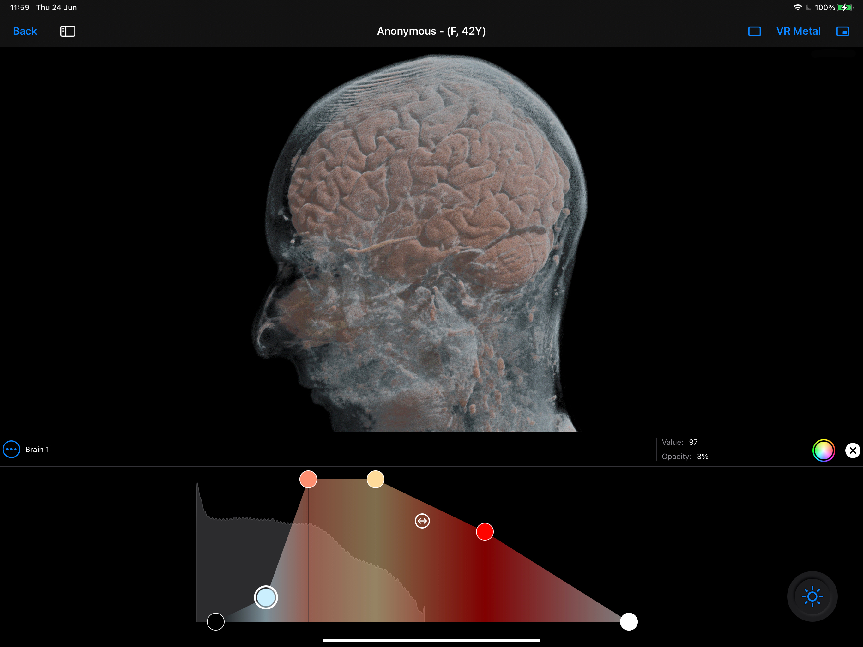Select the salmon orange control point
This screenshot has width=863, height=647.
308,479
